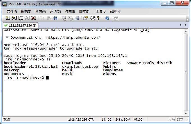Open Session Options icon

pyautogui.click(x=85, y=18)
